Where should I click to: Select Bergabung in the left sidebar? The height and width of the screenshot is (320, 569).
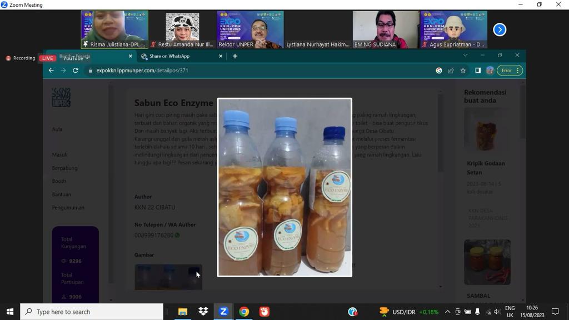click(x=64, y=168)
